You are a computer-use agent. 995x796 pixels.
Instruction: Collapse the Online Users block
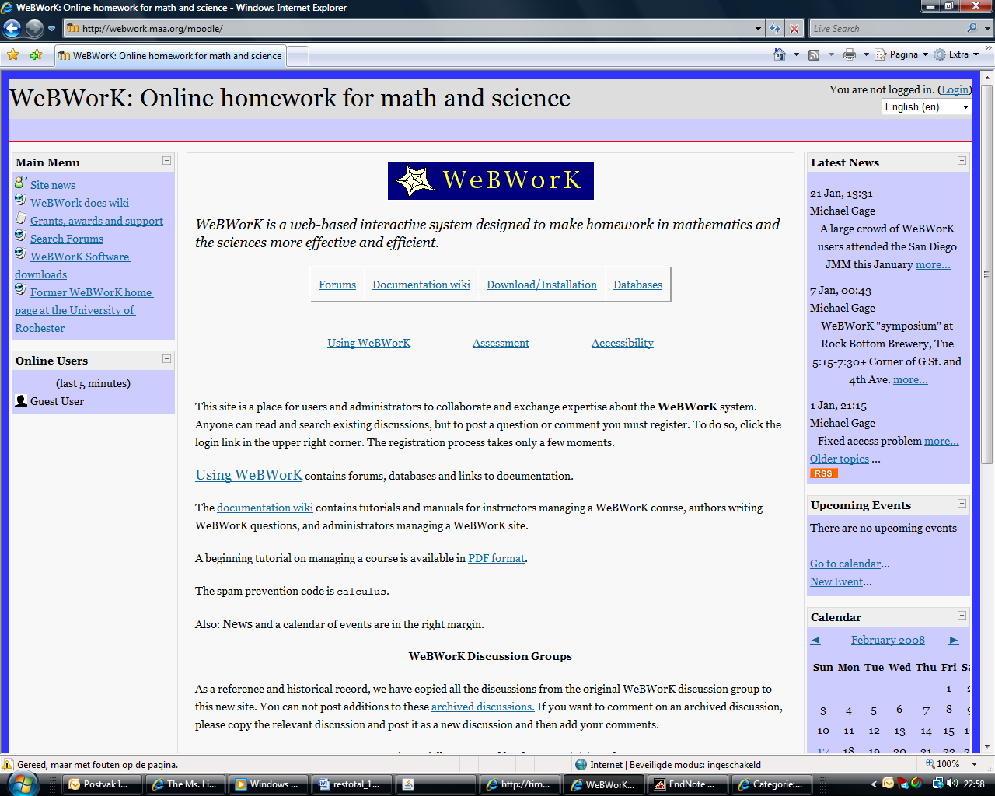pyautogui.click(x=166, y=359)
